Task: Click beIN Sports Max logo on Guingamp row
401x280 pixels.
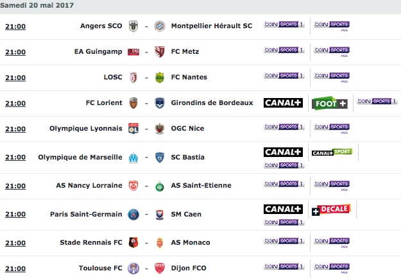Action: tap(332, 52)
